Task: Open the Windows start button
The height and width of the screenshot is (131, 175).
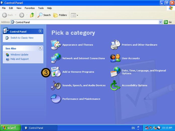Action: pyautogui.click(x=10, y=128)
